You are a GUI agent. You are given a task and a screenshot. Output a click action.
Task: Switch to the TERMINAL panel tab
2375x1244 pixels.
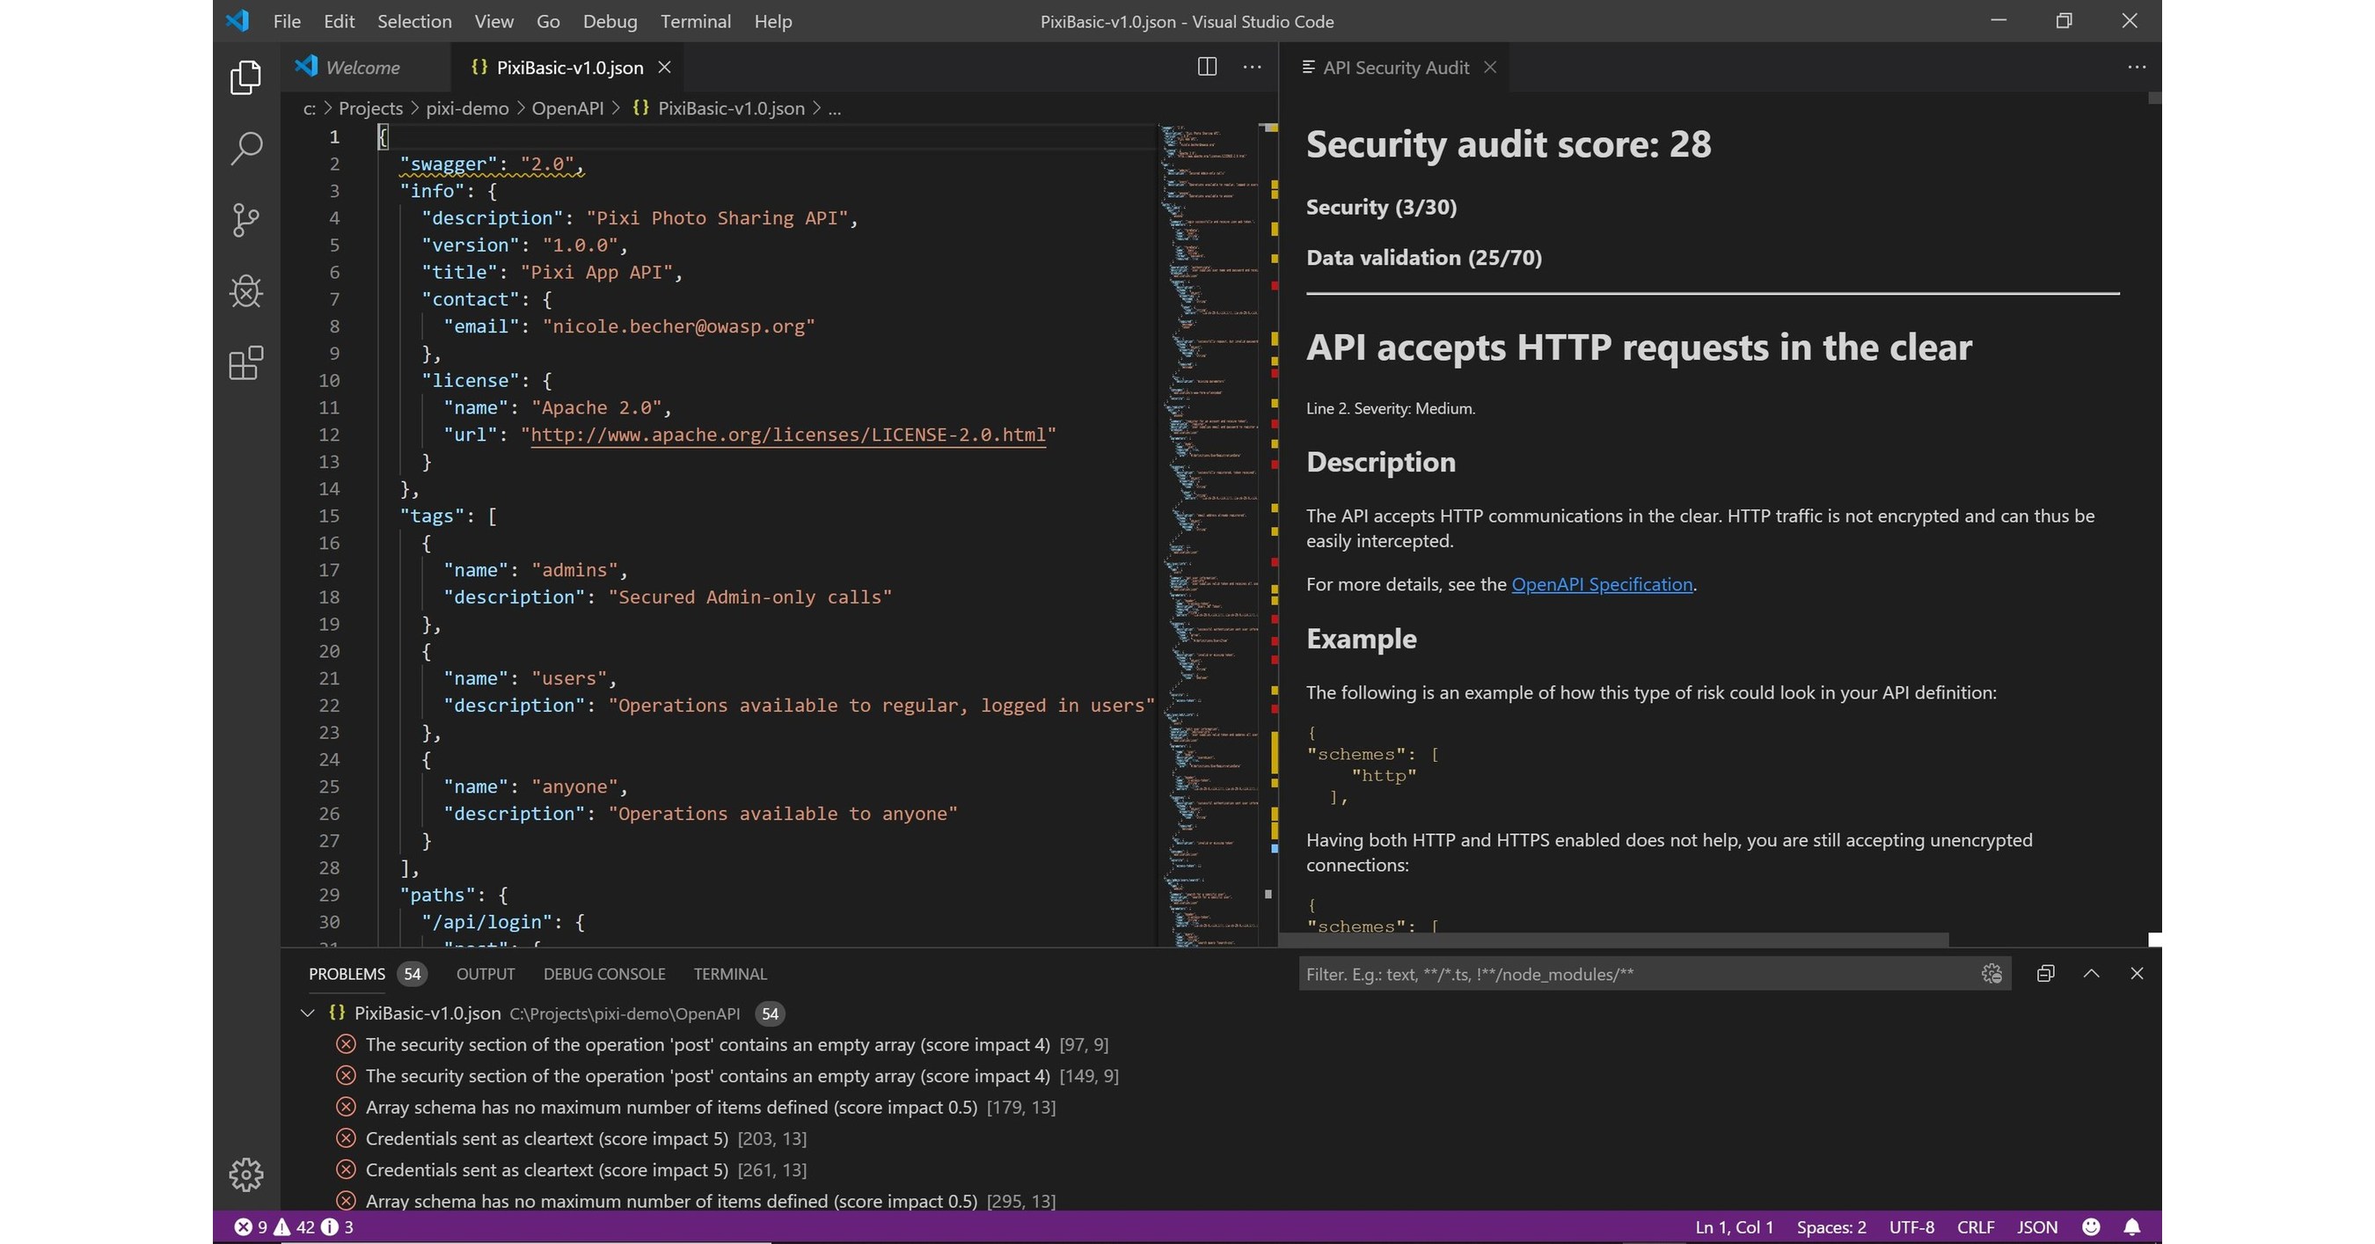[729, 974]
